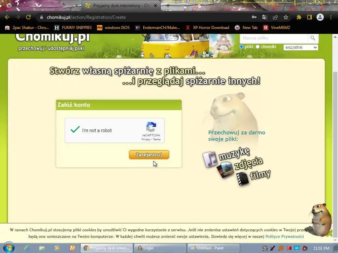338x253 pixels.
Task: Open the extensions puzzle icon
Action: pyautogui.click(x=299, y=17)
